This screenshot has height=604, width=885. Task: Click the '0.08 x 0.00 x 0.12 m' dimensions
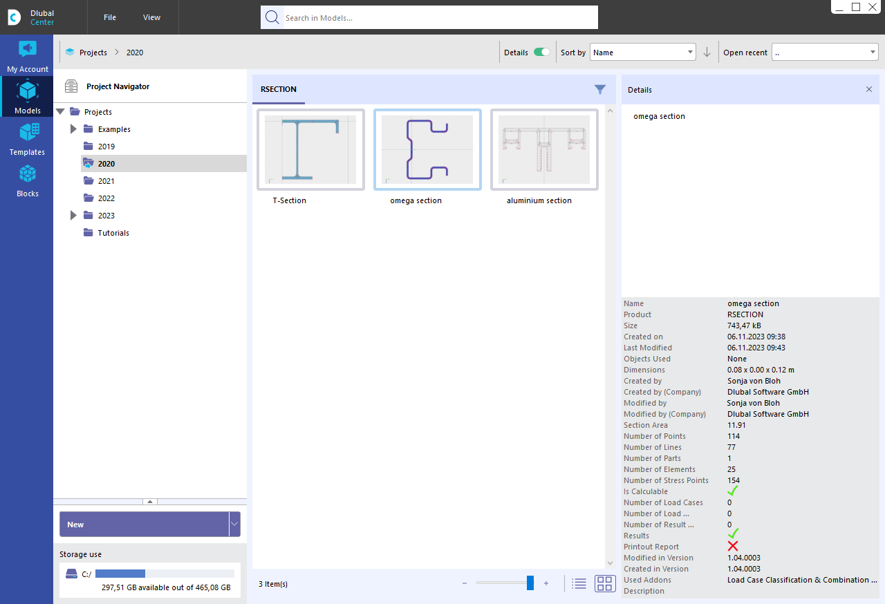[761, 370]
